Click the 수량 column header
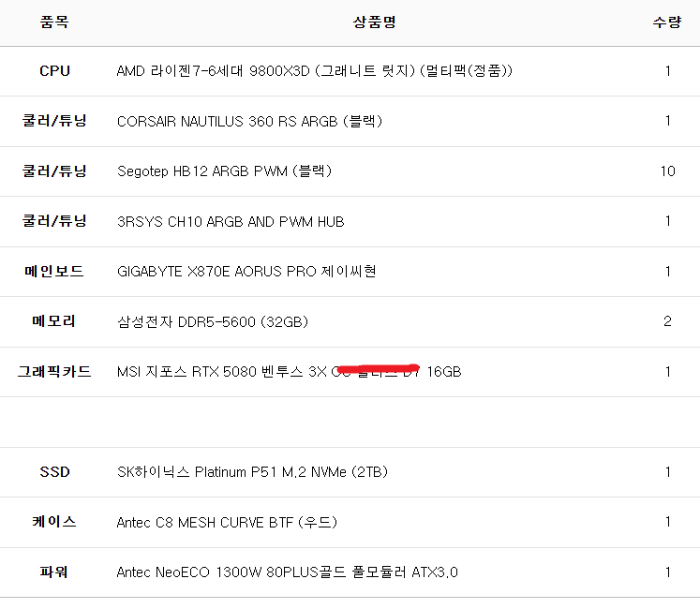The height and width of the screenshot is (609, 700). tap(667, 22)
